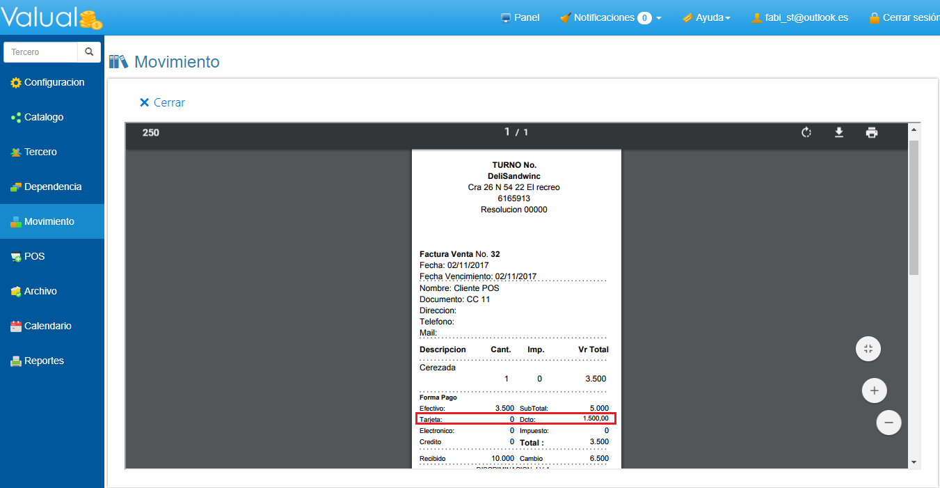Focus the Tercero search field
The width and height of the screenshot is (940, 488).
coord(40,52)
